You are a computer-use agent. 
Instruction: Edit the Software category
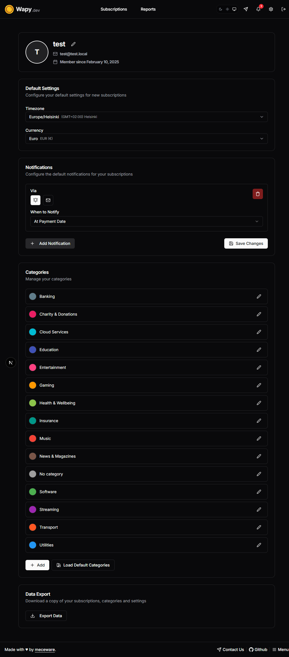pyautogui.click(x=259, y=492)
